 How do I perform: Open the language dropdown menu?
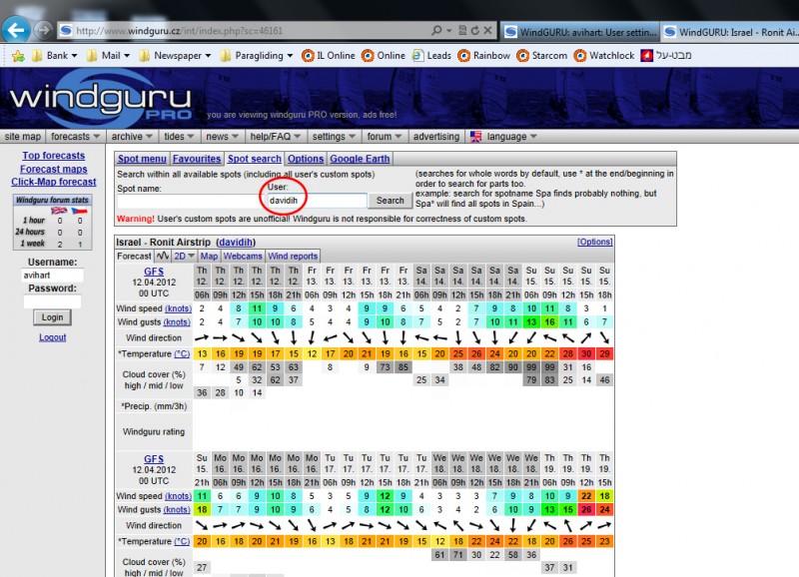511,137
